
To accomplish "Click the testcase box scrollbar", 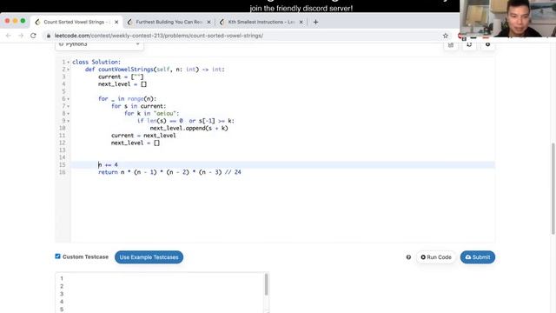I will 267,284.
